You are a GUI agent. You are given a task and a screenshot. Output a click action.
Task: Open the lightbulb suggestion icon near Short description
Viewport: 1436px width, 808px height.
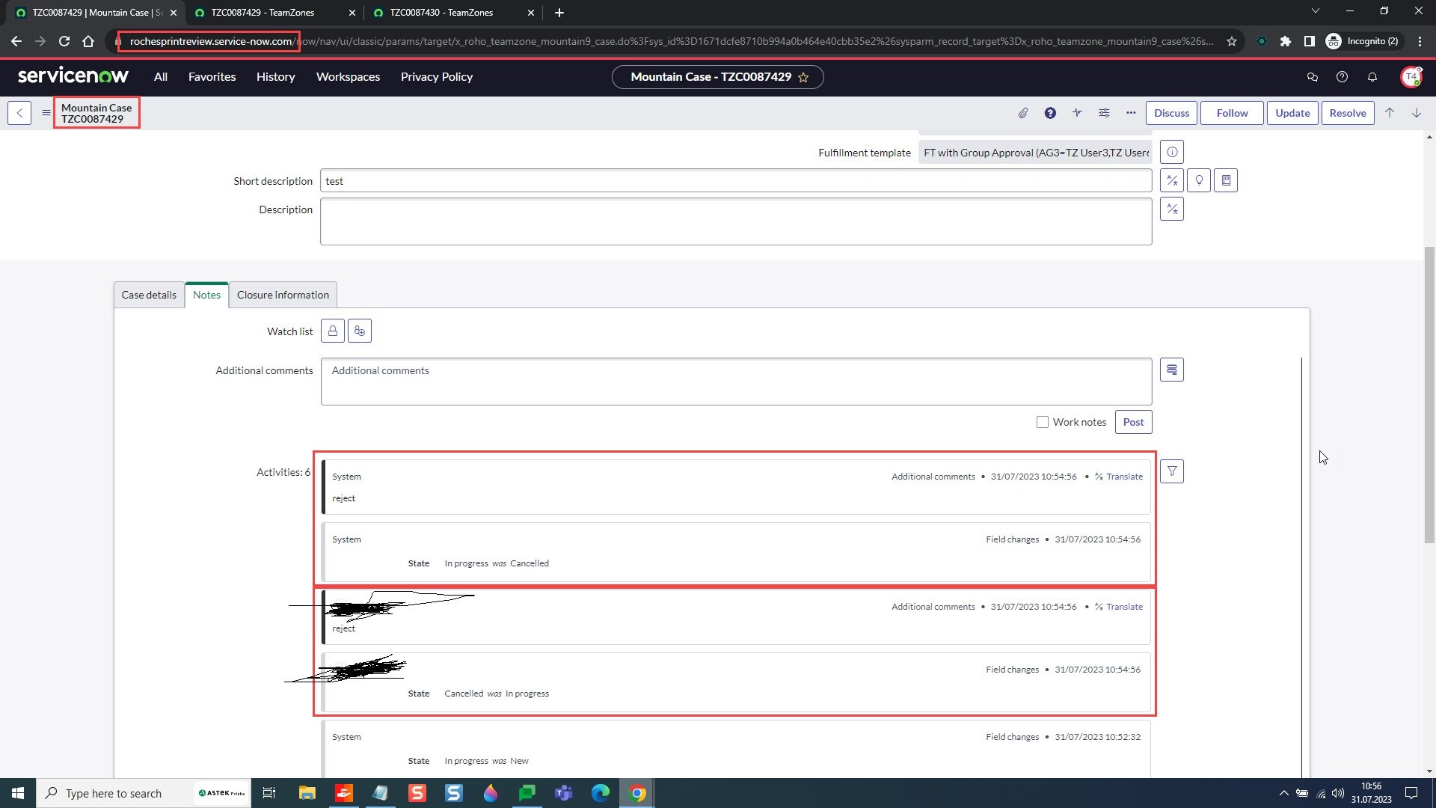pyautogui.click(x=1199, y=180)
